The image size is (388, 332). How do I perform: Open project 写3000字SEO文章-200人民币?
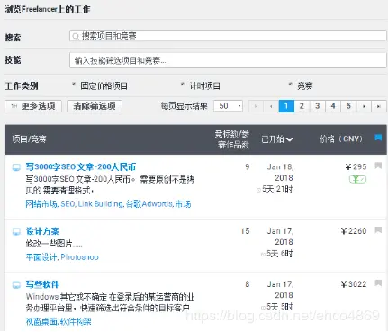tap(81, 166)
